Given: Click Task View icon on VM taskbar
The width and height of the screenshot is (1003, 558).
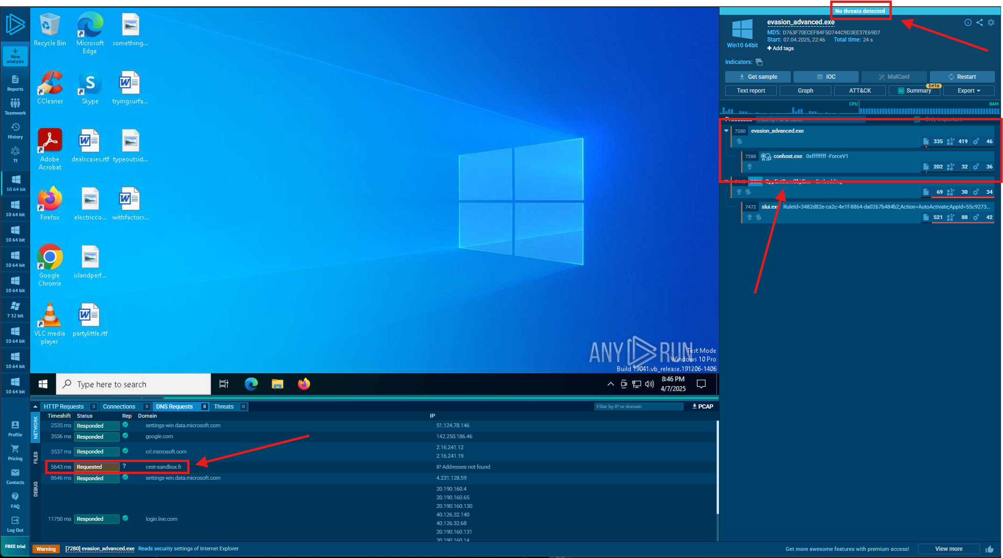Looking at the screenshot, I should click(224, 384).
